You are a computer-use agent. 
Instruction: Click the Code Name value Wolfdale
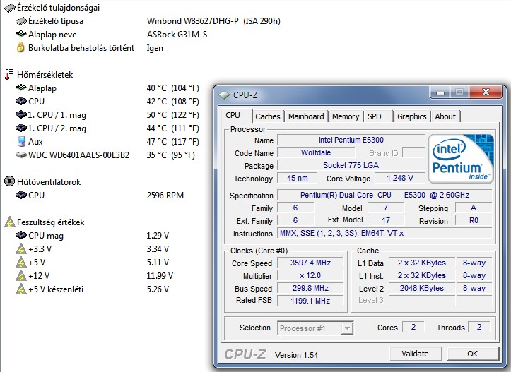pyautogui.click(x=316, y=152)
